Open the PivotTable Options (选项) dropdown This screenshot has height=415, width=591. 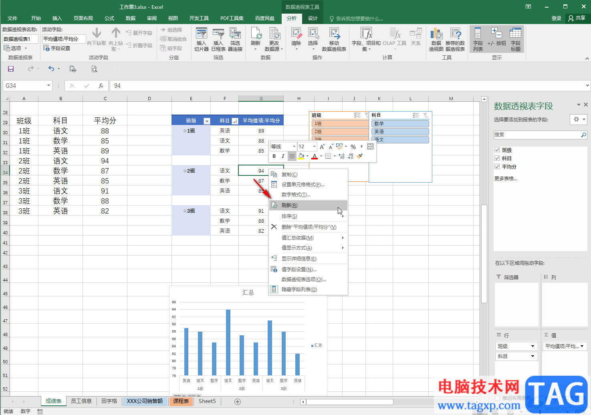click(x=16, y=48)
